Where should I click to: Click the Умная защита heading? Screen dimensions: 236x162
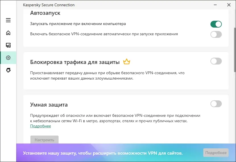pyautogui.click(x=49, y=105)
